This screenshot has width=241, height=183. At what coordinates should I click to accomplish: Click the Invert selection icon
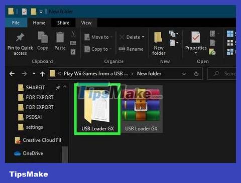[x=230, y=52]
